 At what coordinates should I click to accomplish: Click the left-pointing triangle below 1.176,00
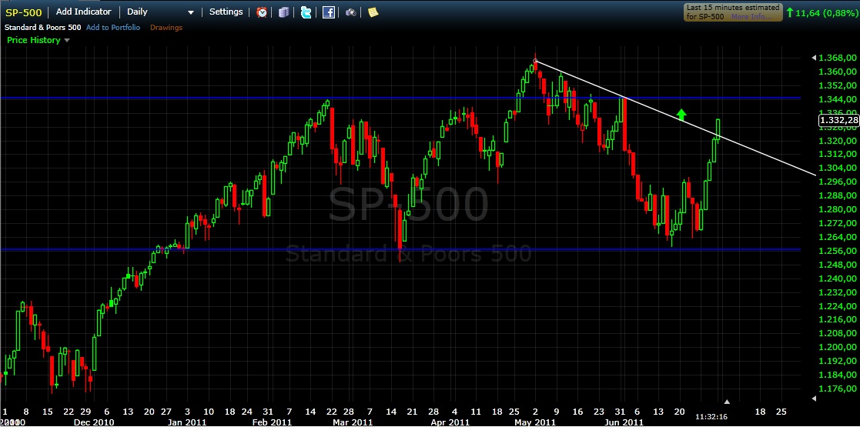(x=814, y=399)
